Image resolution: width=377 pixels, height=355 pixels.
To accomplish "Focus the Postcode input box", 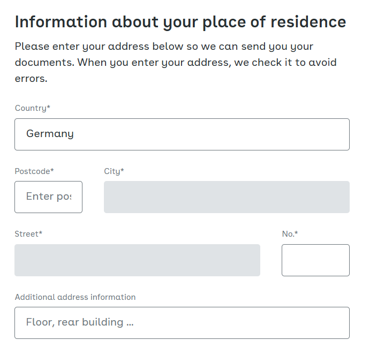I will coord(48,197).
